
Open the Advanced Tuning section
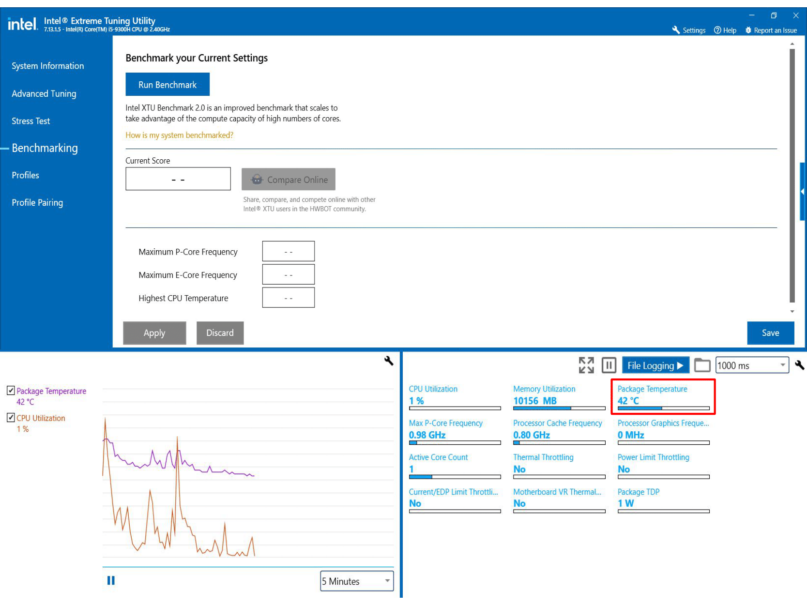pyautogui.click(x=44, y=93)
